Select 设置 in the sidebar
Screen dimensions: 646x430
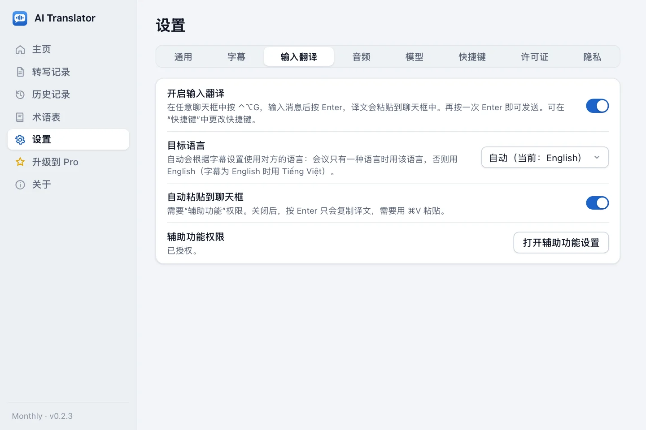point(68,140)
